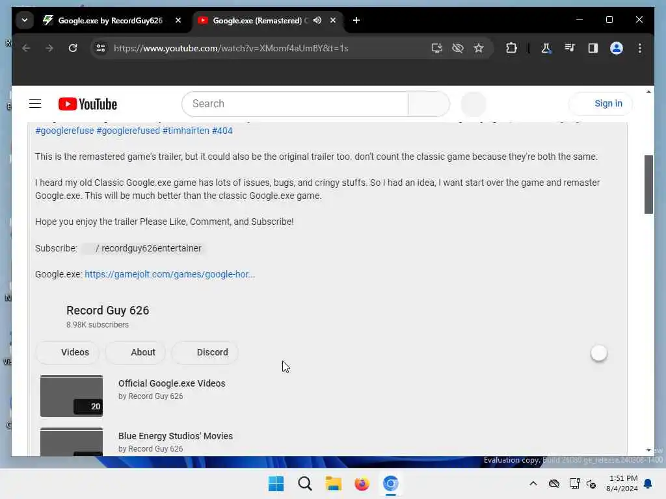Close the Google.exe (Remastered) tab
Screen dimensions: 666x499
pyautogui.click(x=333, y=20)
